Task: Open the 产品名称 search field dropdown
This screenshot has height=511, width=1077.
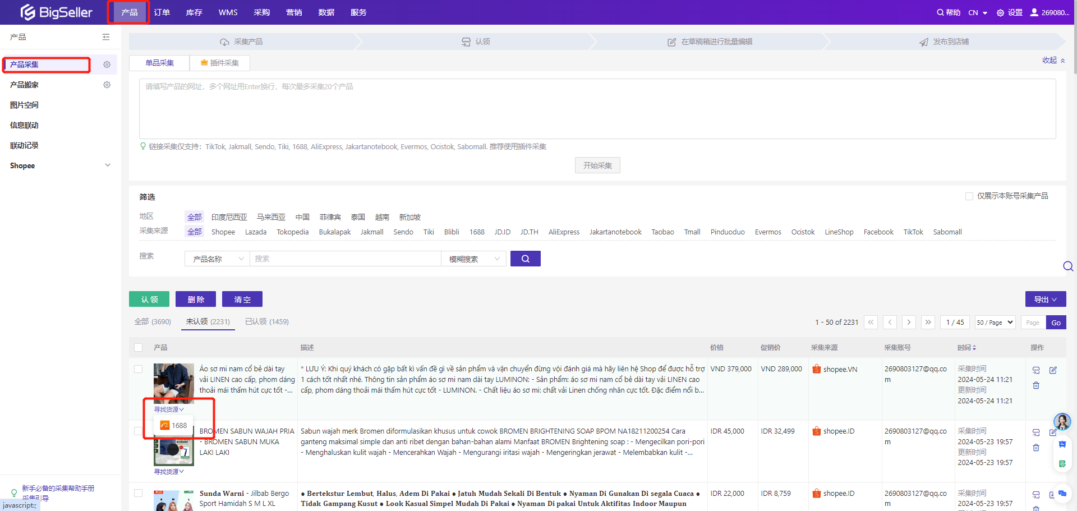Action: (x=217, y=259)
